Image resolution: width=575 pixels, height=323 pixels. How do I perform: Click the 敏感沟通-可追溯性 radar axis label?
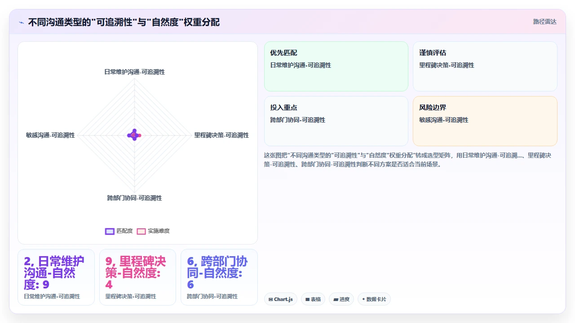50,135
